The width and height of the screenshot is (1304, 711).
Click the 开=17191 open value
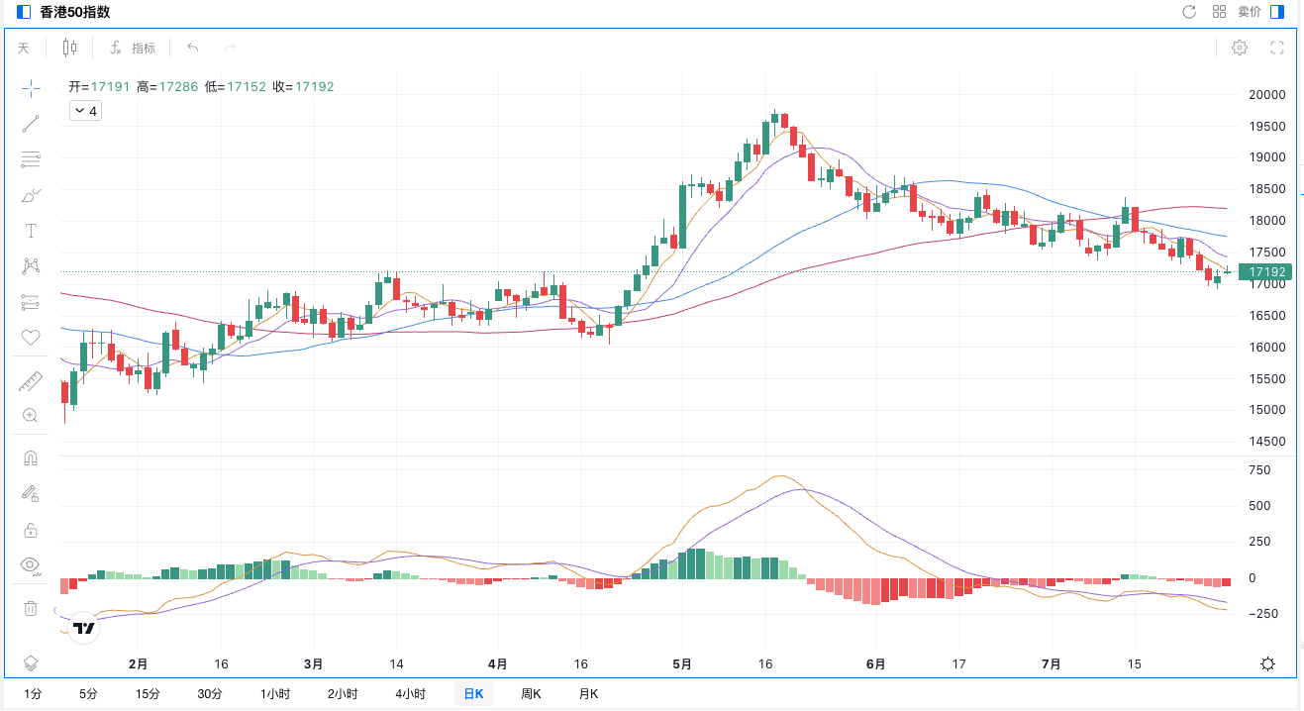[x=99, y=87]
